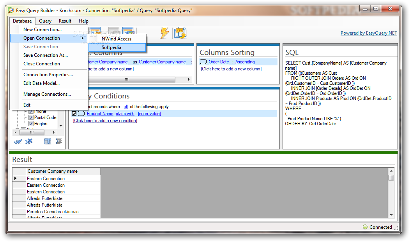This screenshot has width=410, height=242.
Task: Expand the Open Connection submenu arrow
Action: (83, 38)
